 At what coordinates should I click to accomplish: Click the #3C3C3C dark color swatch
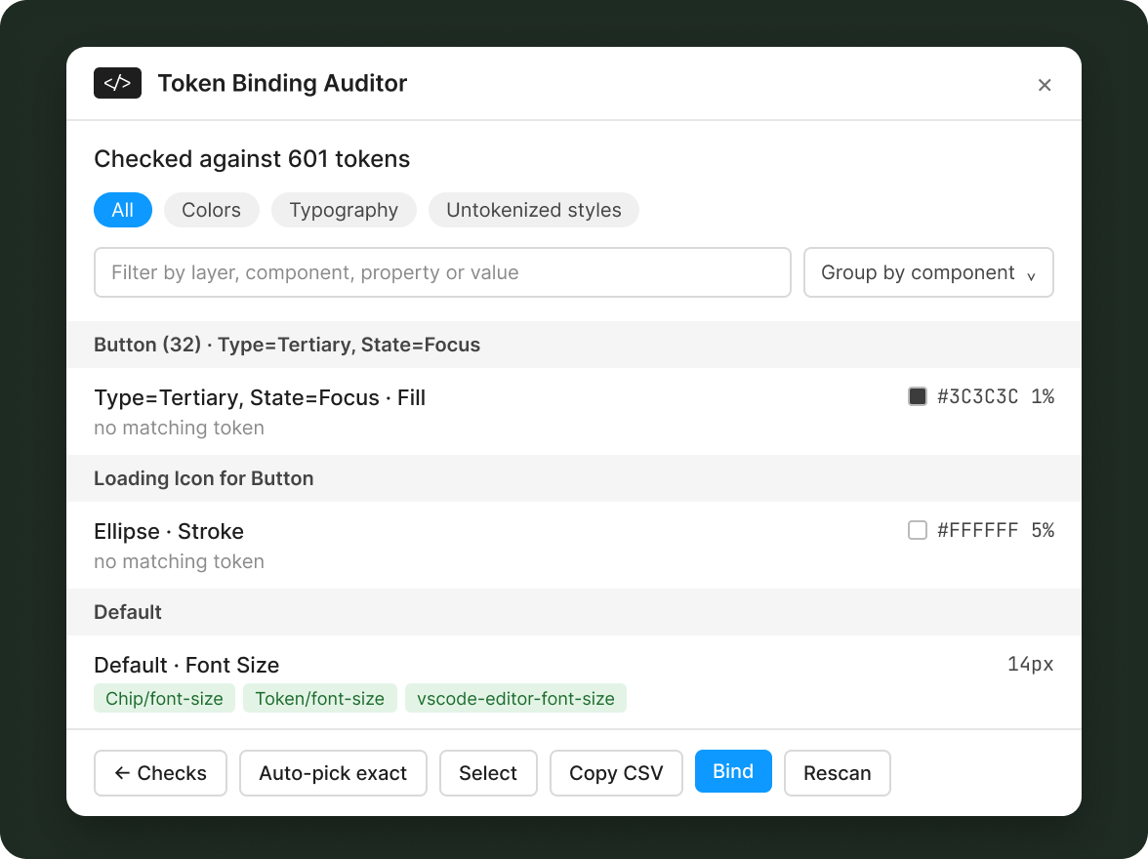(x=918, y=396)
